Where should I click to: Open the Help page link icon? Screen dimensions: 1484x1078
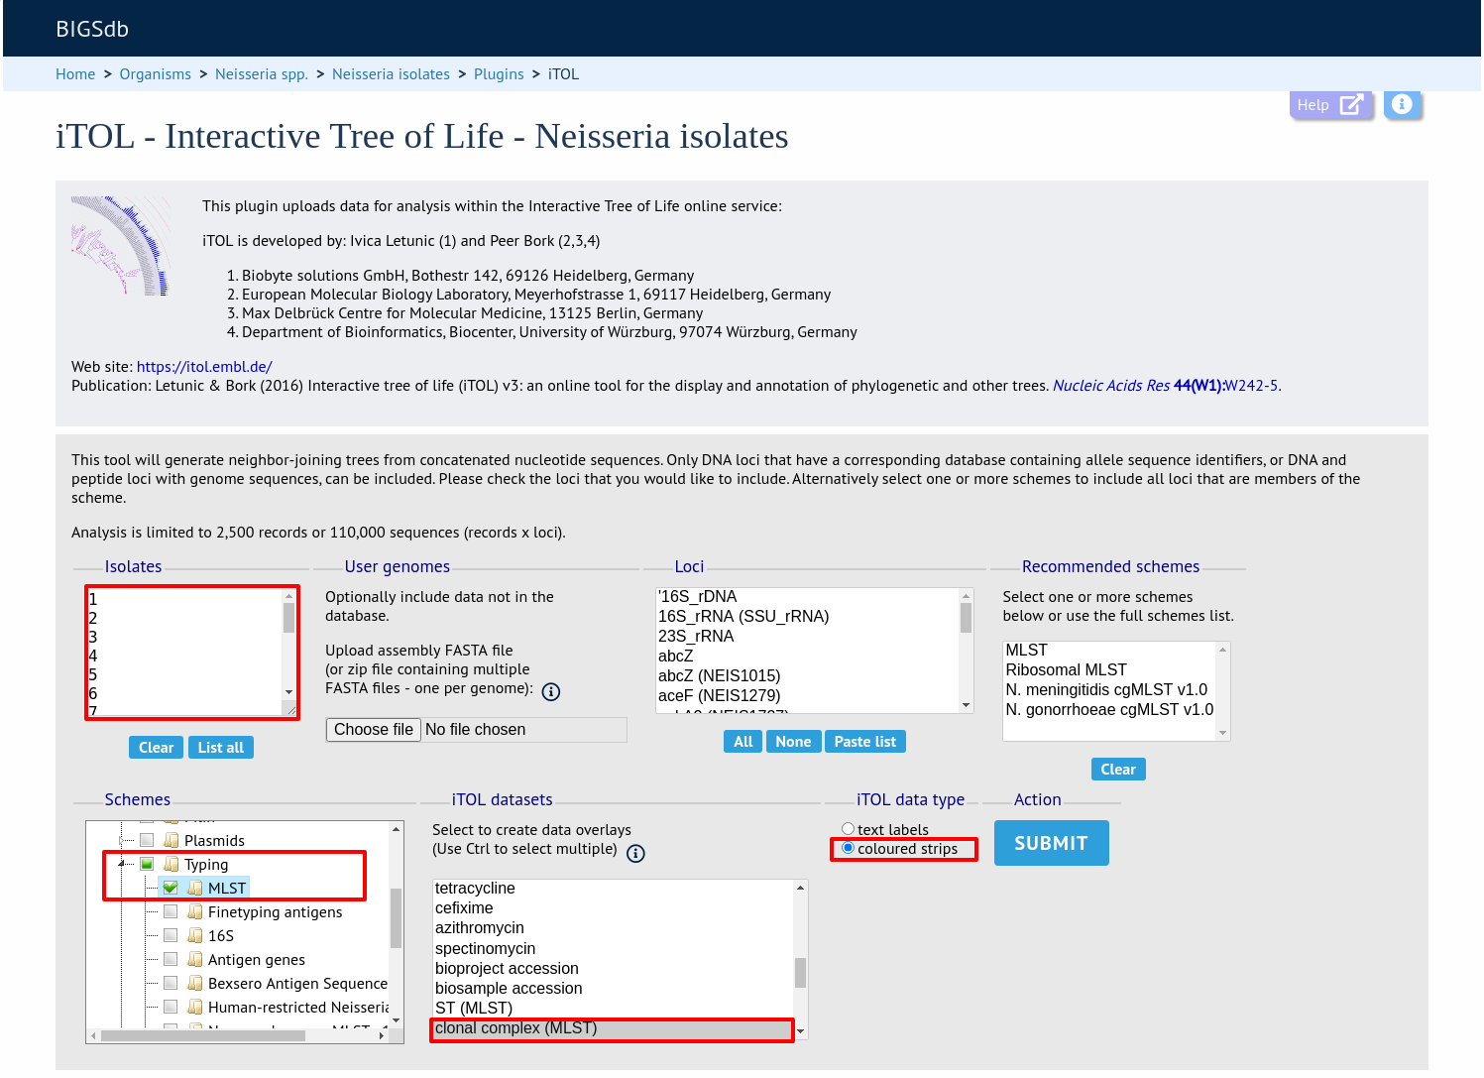(x=1351, y=104)
